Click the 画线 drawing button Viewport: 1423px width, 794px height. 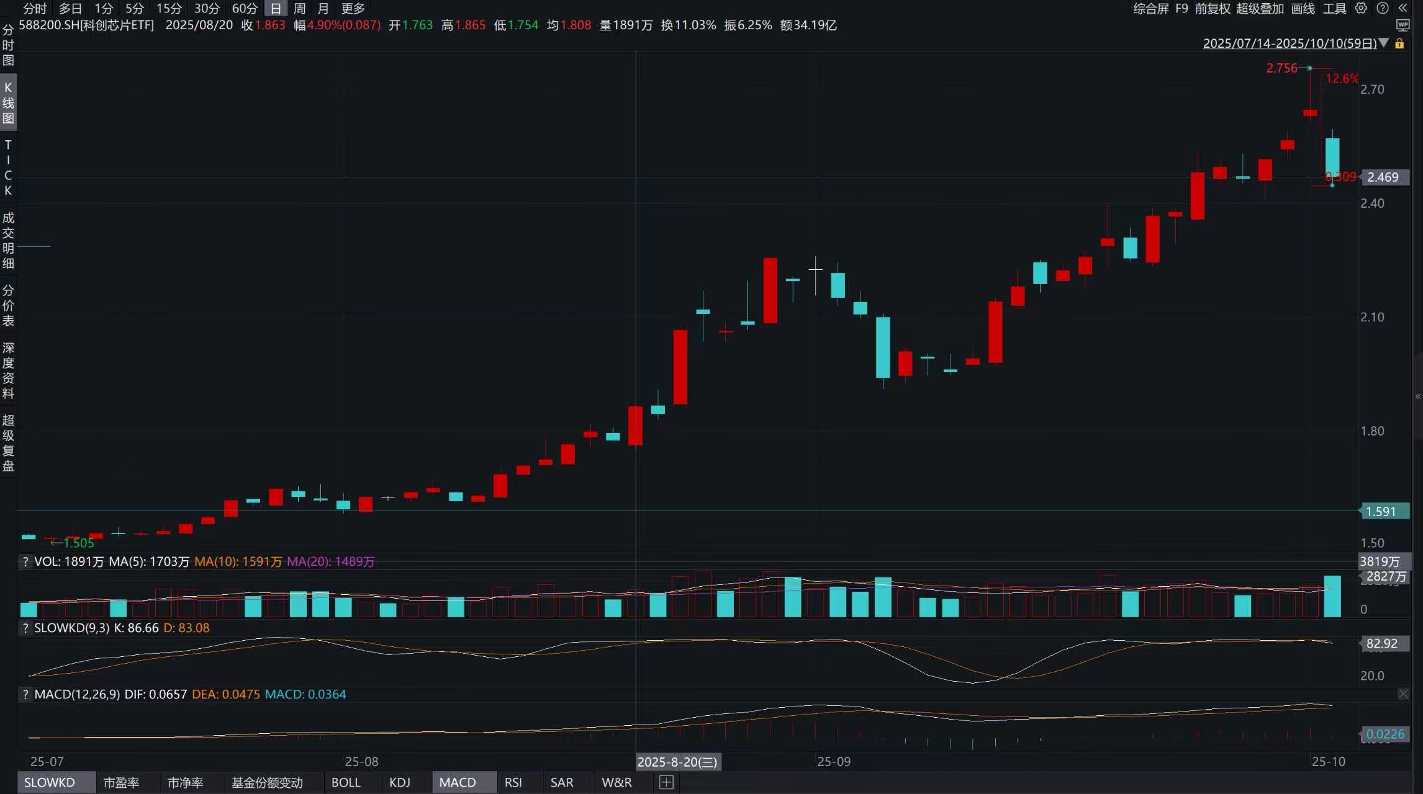coord(1303,8)
